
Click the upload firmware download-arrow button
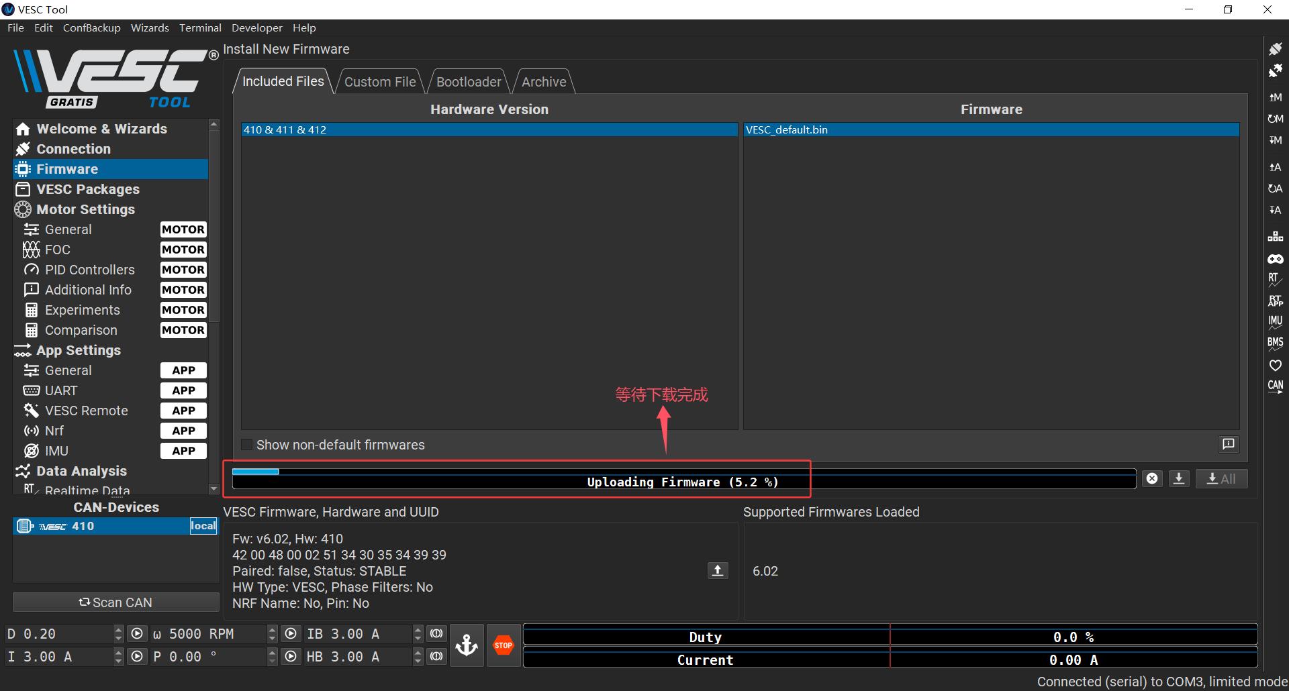tap(1179, 478)
